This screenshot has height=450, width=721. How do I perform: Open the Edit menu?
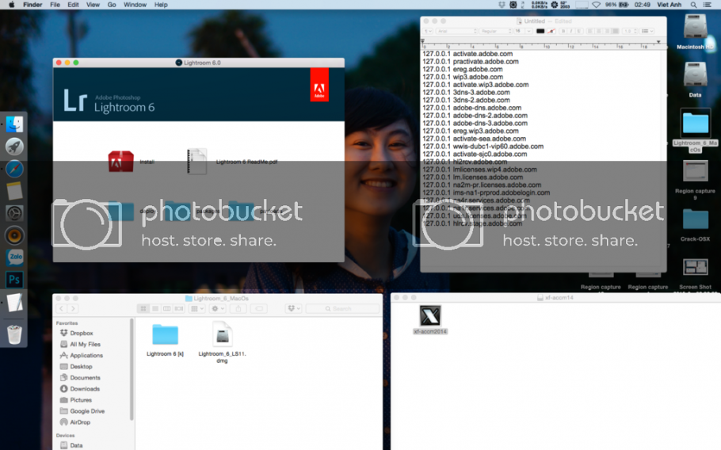coord(73,5)
